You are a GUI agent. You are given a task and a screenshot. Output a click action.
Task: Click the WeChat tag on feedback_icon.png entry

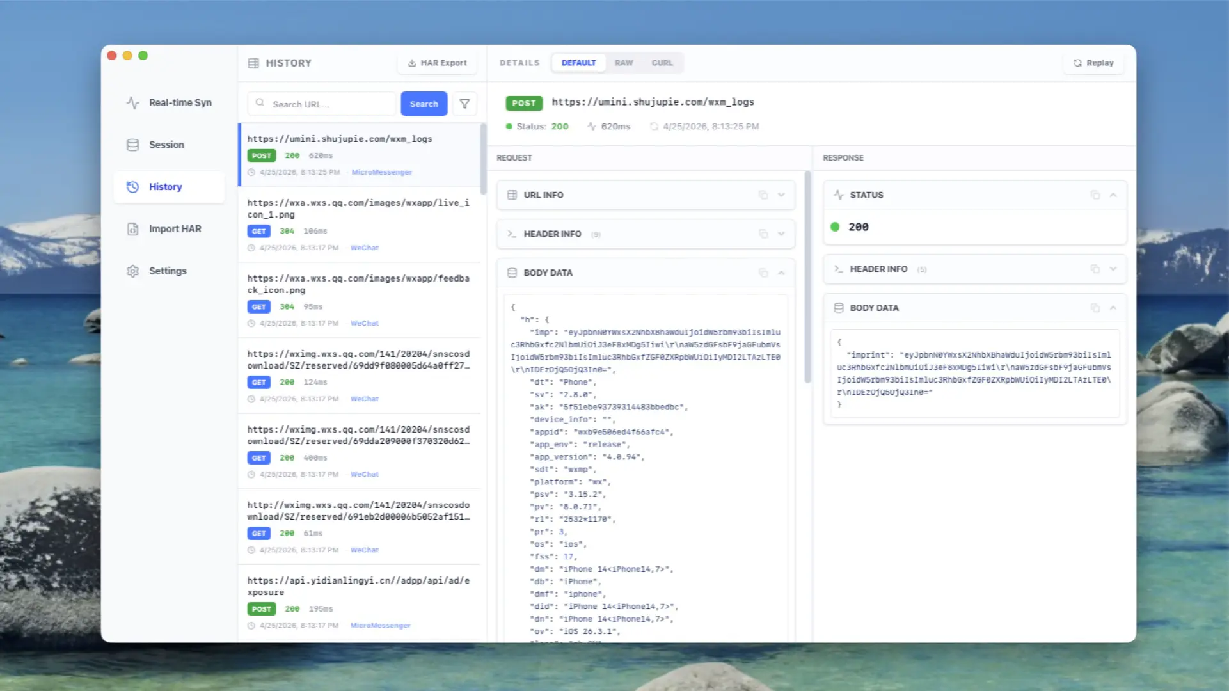click(x=365, y=323)
